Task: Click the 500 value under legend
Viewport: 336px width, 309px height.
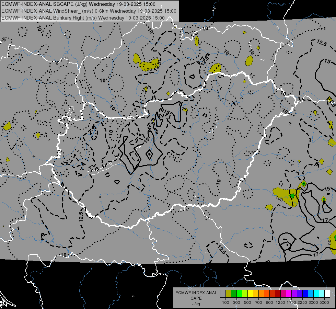Action: click(x=247, y=302)
